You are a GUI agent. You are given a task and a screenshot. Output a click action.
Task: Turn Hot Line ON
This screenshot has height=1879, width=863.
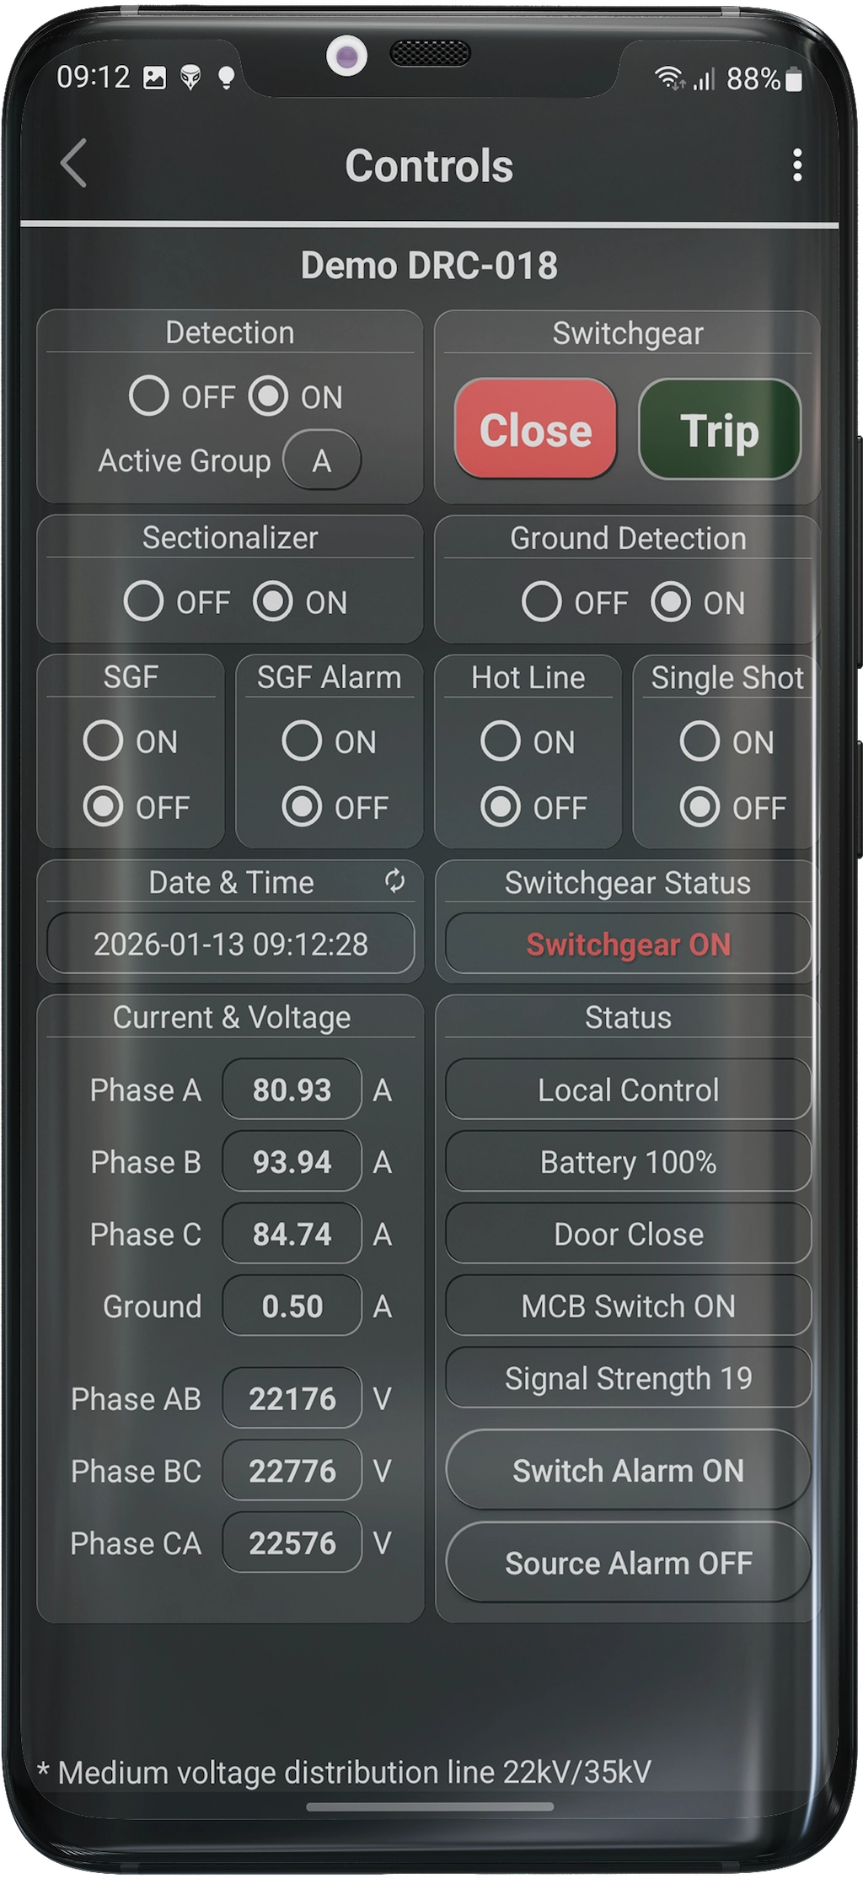(x=503, y=742)
